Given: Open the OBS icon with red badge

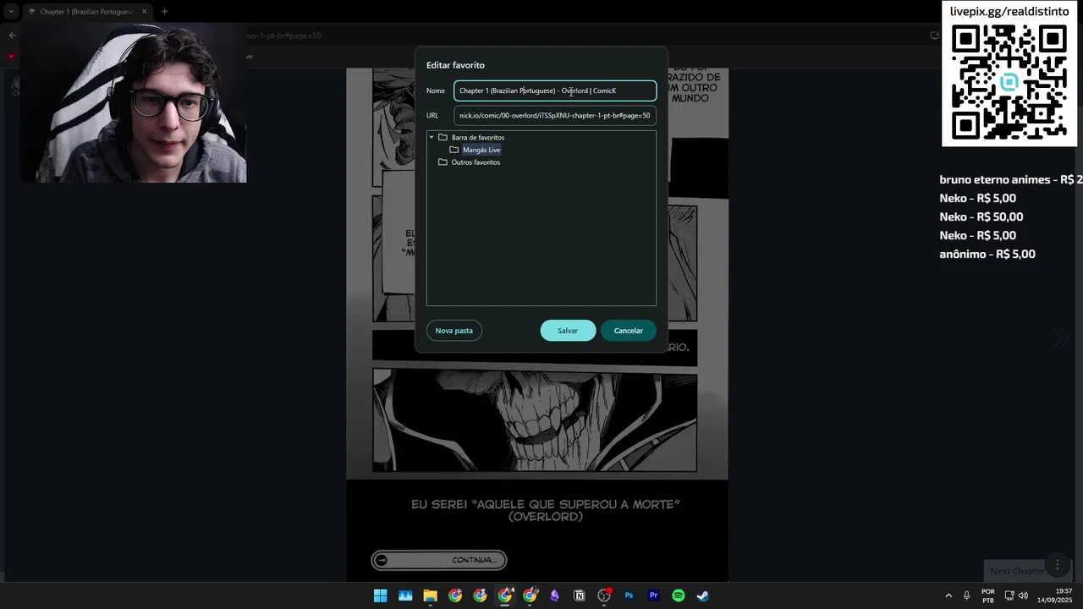Looking at the screenshot, I should point(604,595).
